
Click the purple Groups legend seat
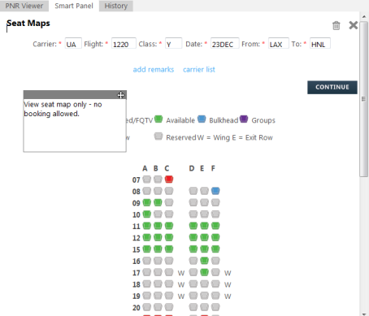point(244,119)
